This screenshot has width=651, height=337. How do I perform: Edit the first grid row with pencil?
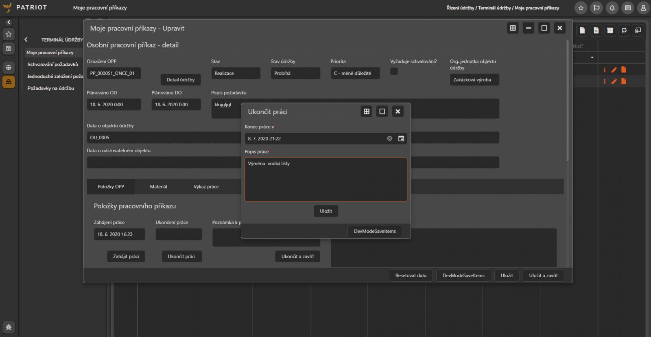tap(614, 70)
